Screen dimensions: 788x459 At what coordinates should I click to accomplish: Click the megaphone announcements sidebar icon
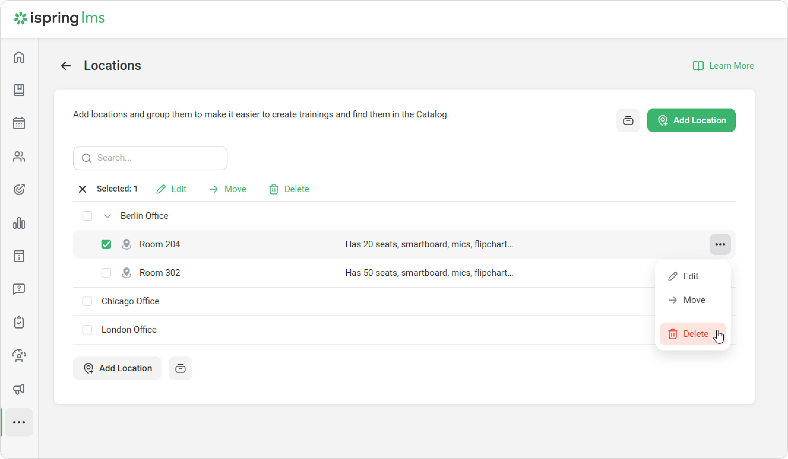pos(19,389)
